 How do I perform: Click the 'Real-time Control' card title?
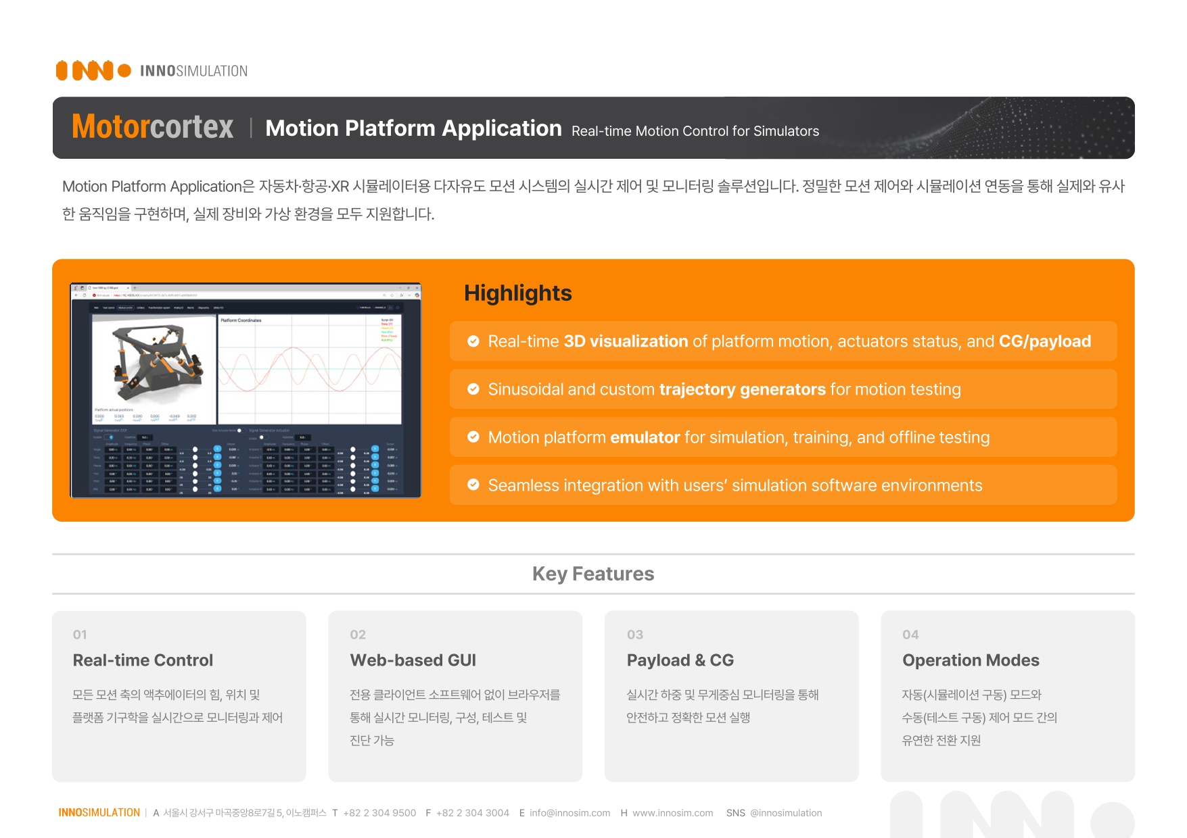coord(143,660)
